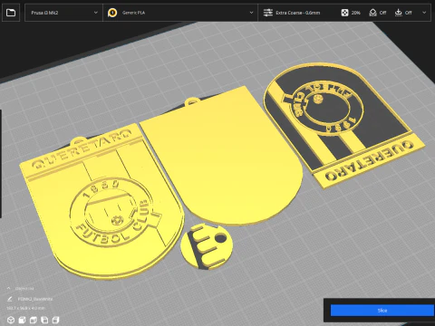
Task: Open the Prusa i3 Mk2 printer dropdown
Action: (x=63, y=13)
